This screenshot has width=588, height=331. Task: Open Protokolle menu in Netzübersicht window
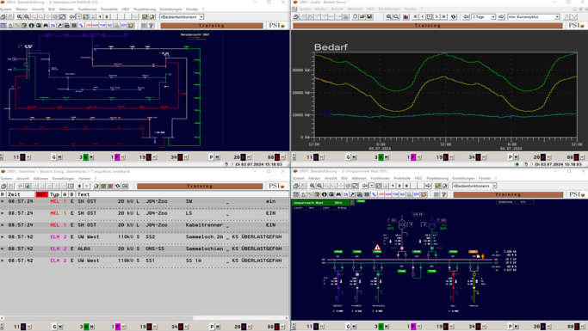point(109,9)
